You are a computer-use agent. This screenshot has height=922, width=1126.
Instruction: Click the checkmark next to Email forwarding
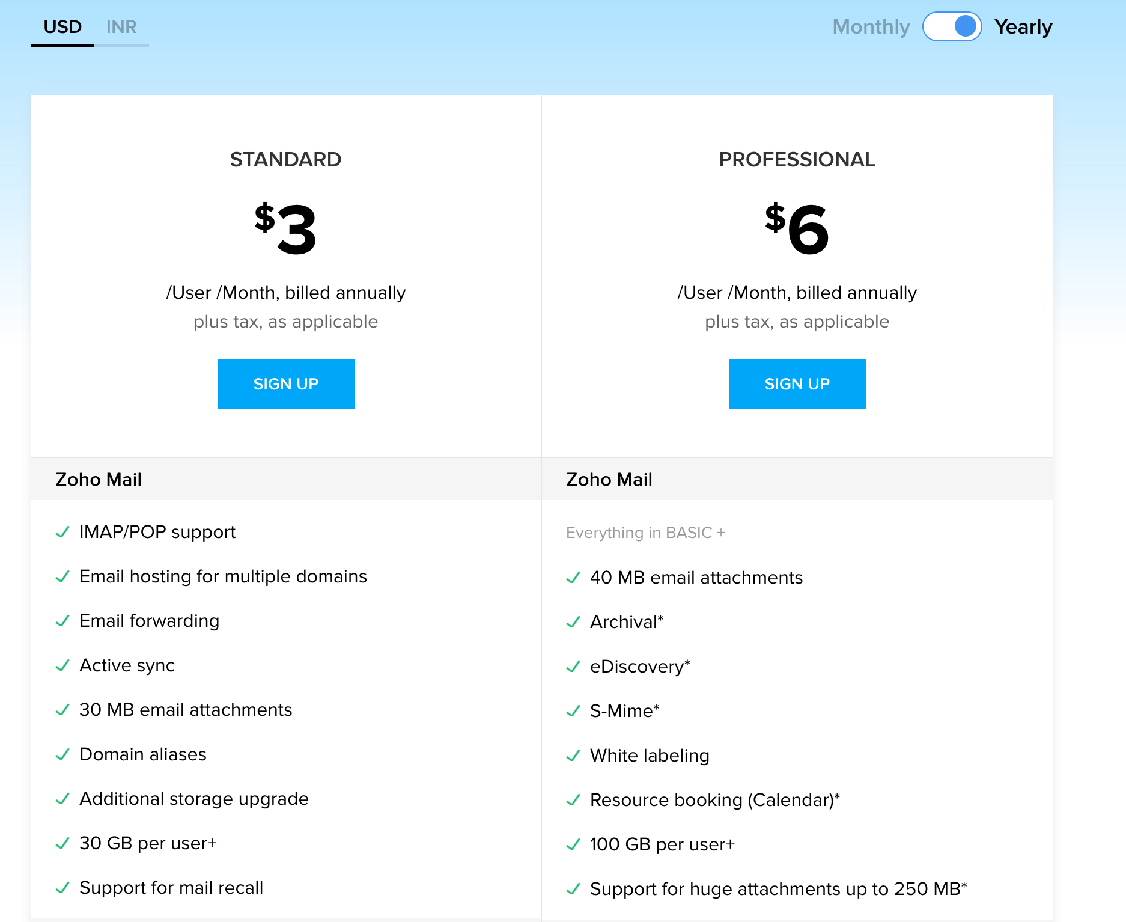tap(62, 621)
